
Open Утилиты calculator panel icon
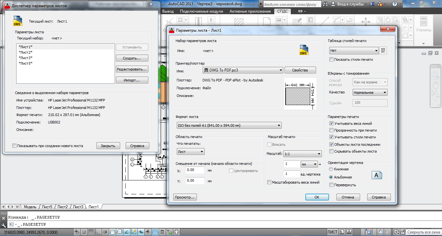click(x=423, y=22)
